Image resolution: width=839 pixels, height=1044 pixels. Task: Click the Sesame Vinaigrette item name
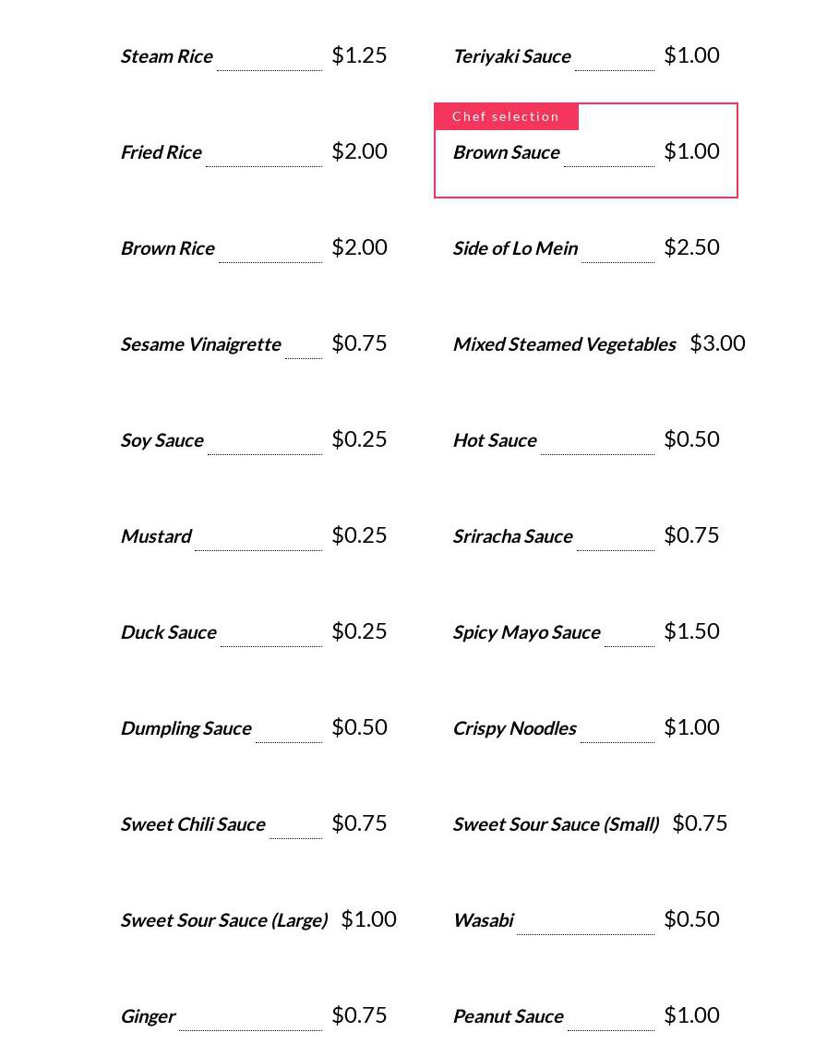(x=201, y=344)
